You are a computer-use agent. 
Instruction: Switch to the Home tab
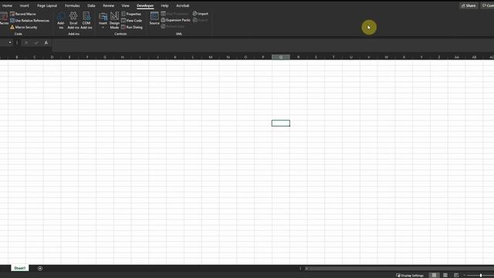[7, 5]
